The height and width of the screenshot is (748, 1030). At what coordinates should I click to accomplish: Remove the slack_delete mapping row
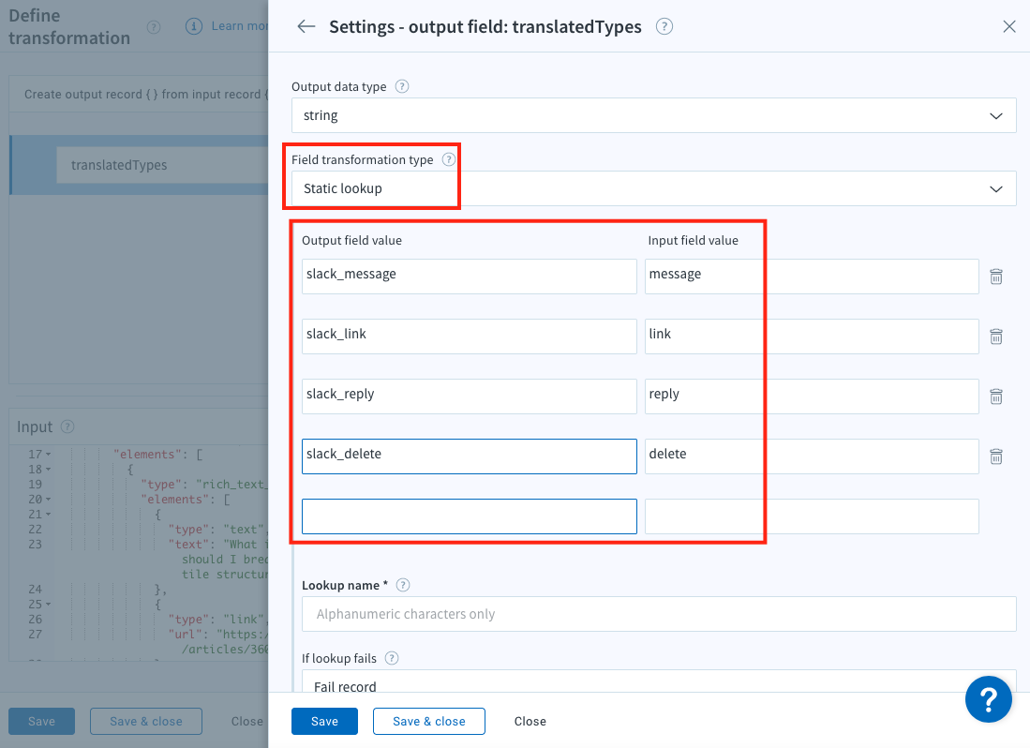pyautogui.click(x=996, y=456)
